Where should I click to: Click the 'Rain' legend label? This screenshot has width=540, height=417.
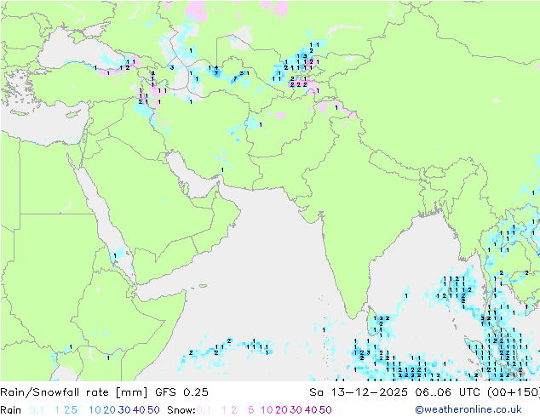coord(11,410)
